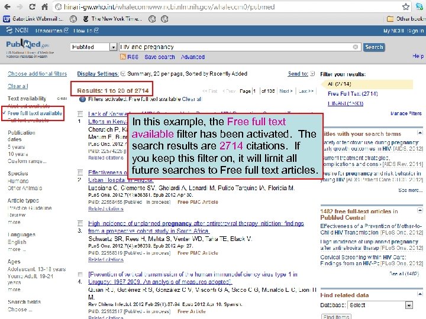Filter publication dates to 5 years
This screenshot has width=426, height=319.
point(17,147)
